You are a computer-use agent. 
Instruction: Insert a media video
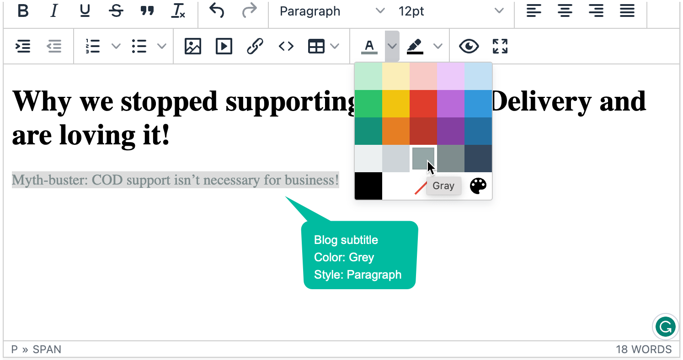[224, 46]
